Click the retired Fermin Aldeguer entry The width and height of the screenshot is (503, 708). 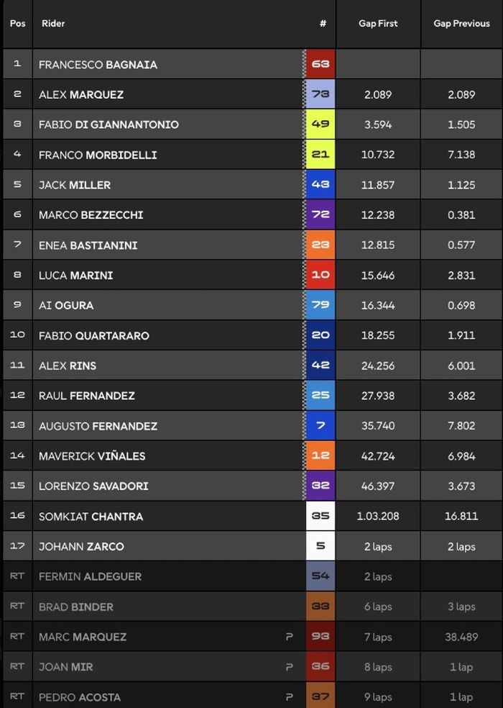pos(90,576)
